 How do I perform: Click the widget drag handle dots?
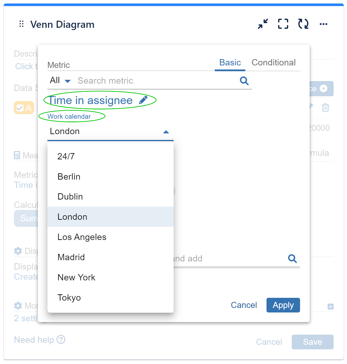21,24
